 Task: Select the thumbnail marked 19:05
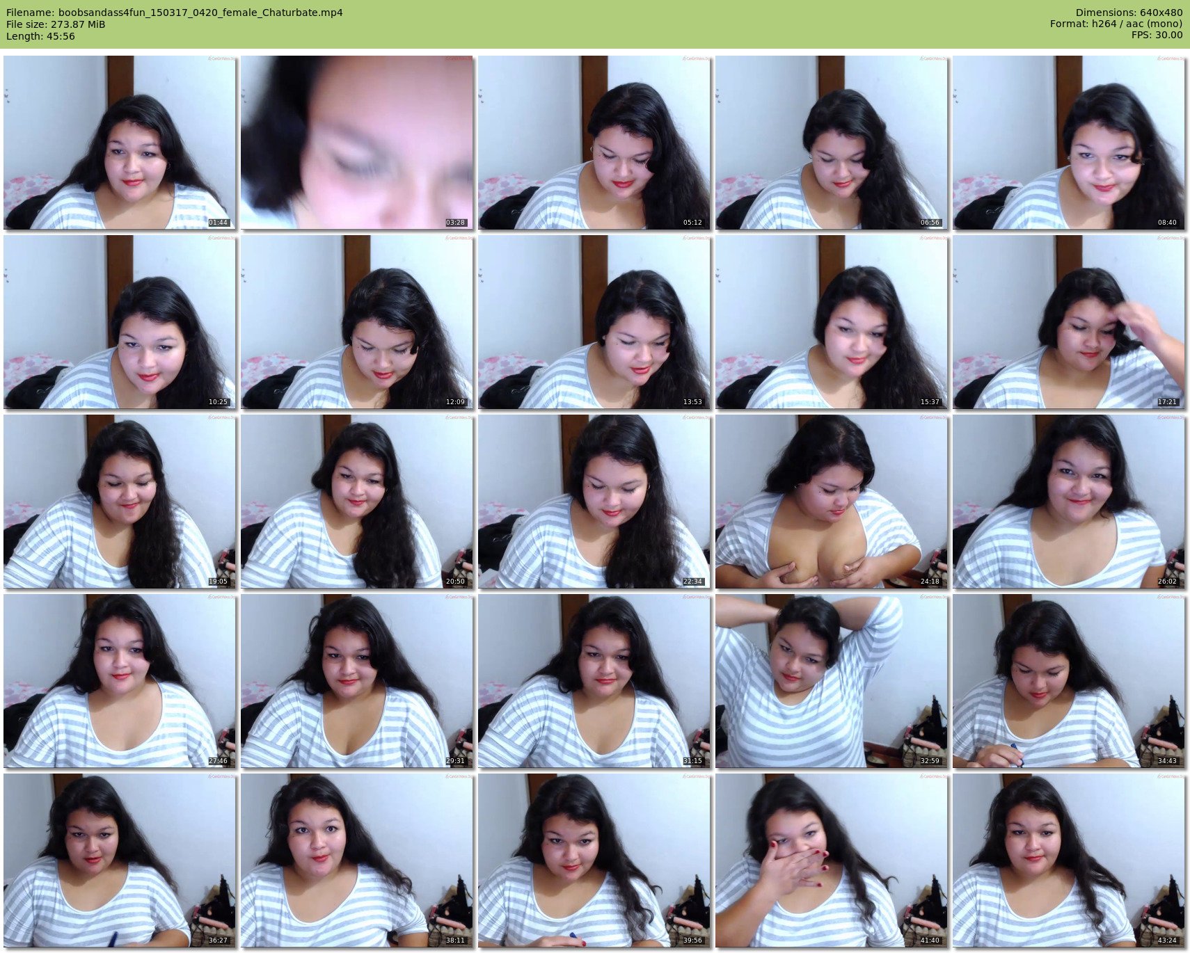(120, 502)
